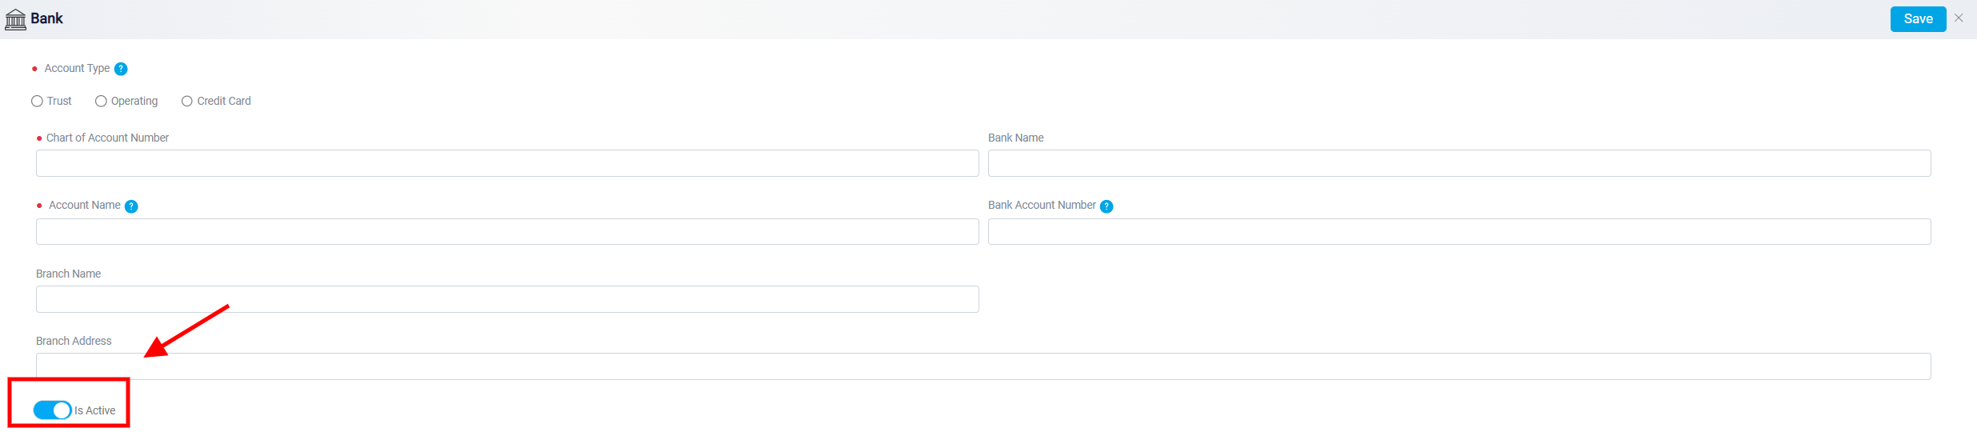Close the Bank dialog with X
Screen dimensions: 1977x436
click(1959, 18)
